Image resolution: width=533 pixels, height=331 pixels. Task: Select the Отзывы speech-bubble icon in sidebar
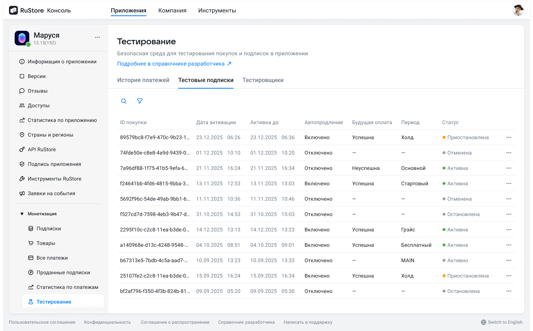click(x=23, y=91)
